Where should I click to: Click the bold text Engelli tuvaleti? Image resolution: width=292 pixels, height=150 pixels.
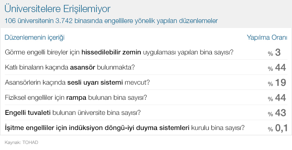tap(28, 113)
